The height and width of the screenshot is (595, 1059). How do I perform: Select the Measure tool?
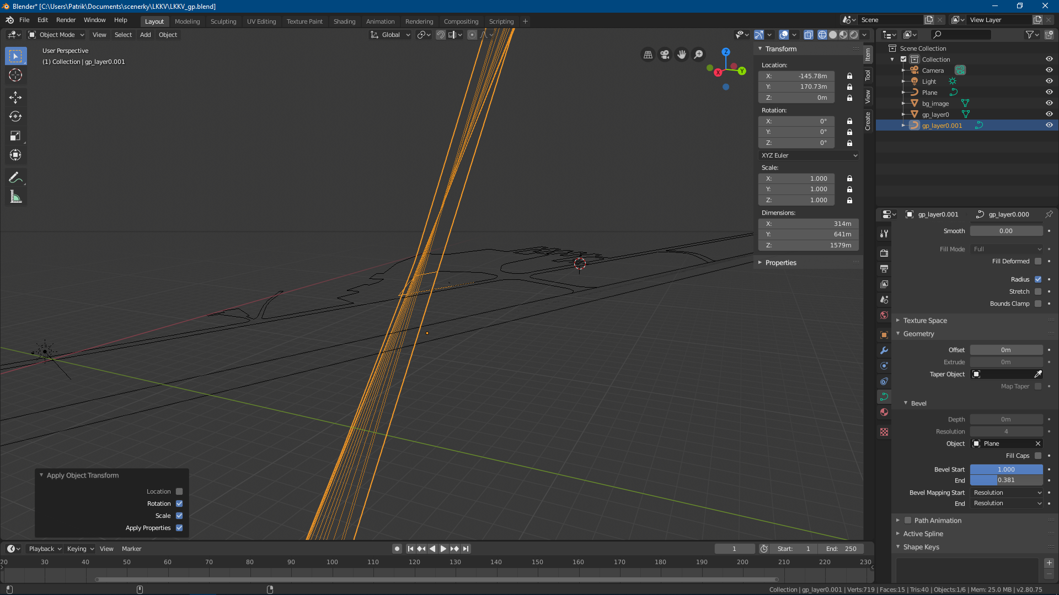(x=15, y=197)
